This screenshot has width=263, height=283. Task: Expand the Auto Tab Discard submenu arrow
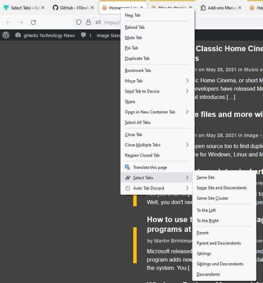click(x=187, y=188)
